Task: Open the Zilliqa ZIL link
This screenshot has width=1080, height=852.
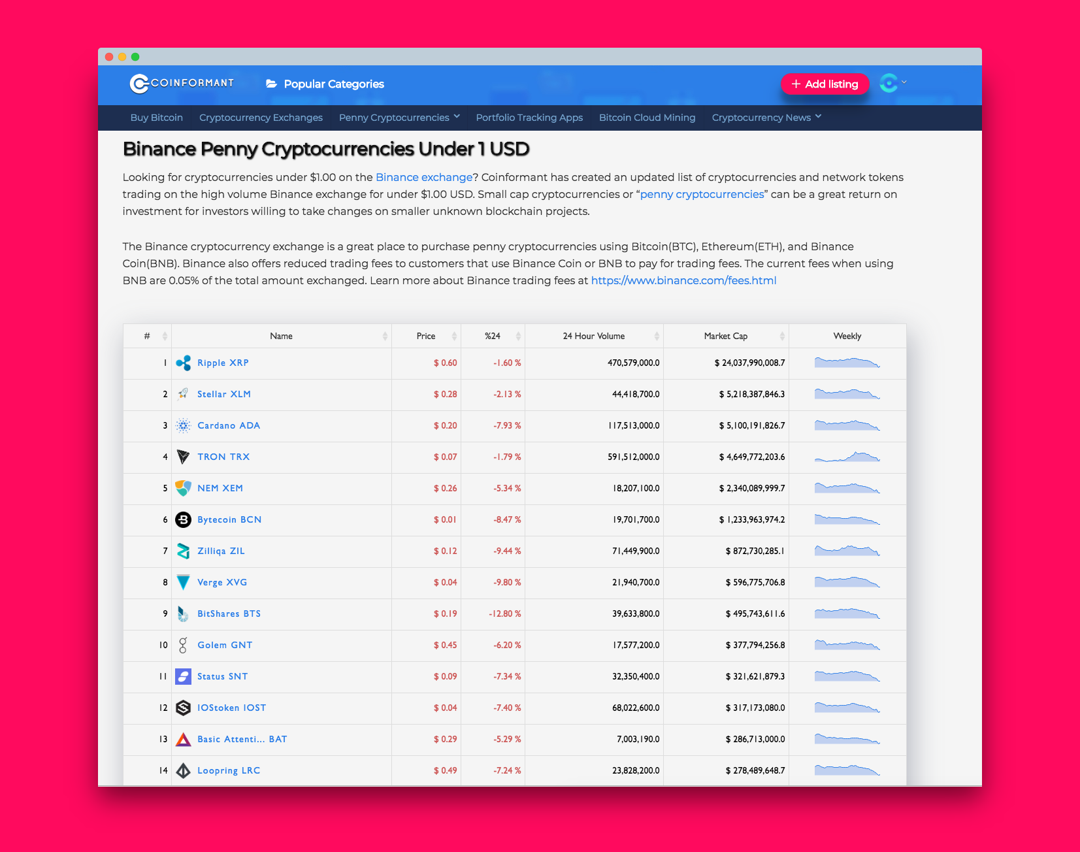Action: pos(221,551)
